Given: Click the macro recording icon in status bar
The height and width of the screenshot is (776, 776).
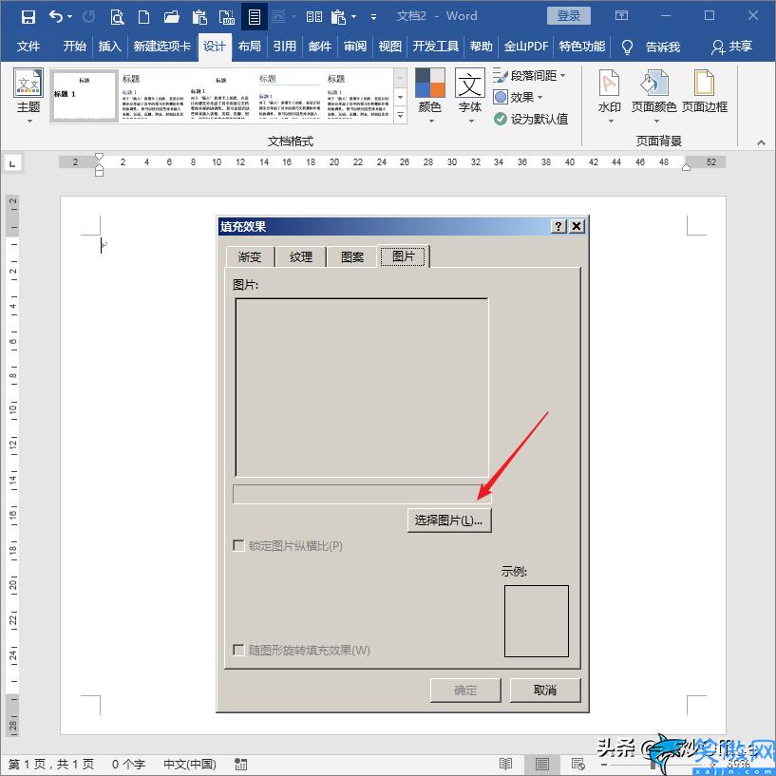Looking at the screenshot, I should point(241,764).
